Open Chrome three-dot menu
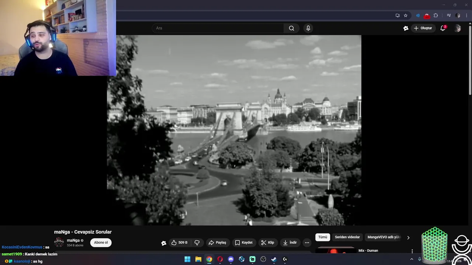Image resolution: width=472 pixels, height=265 pixels. [x=466, y=15]
